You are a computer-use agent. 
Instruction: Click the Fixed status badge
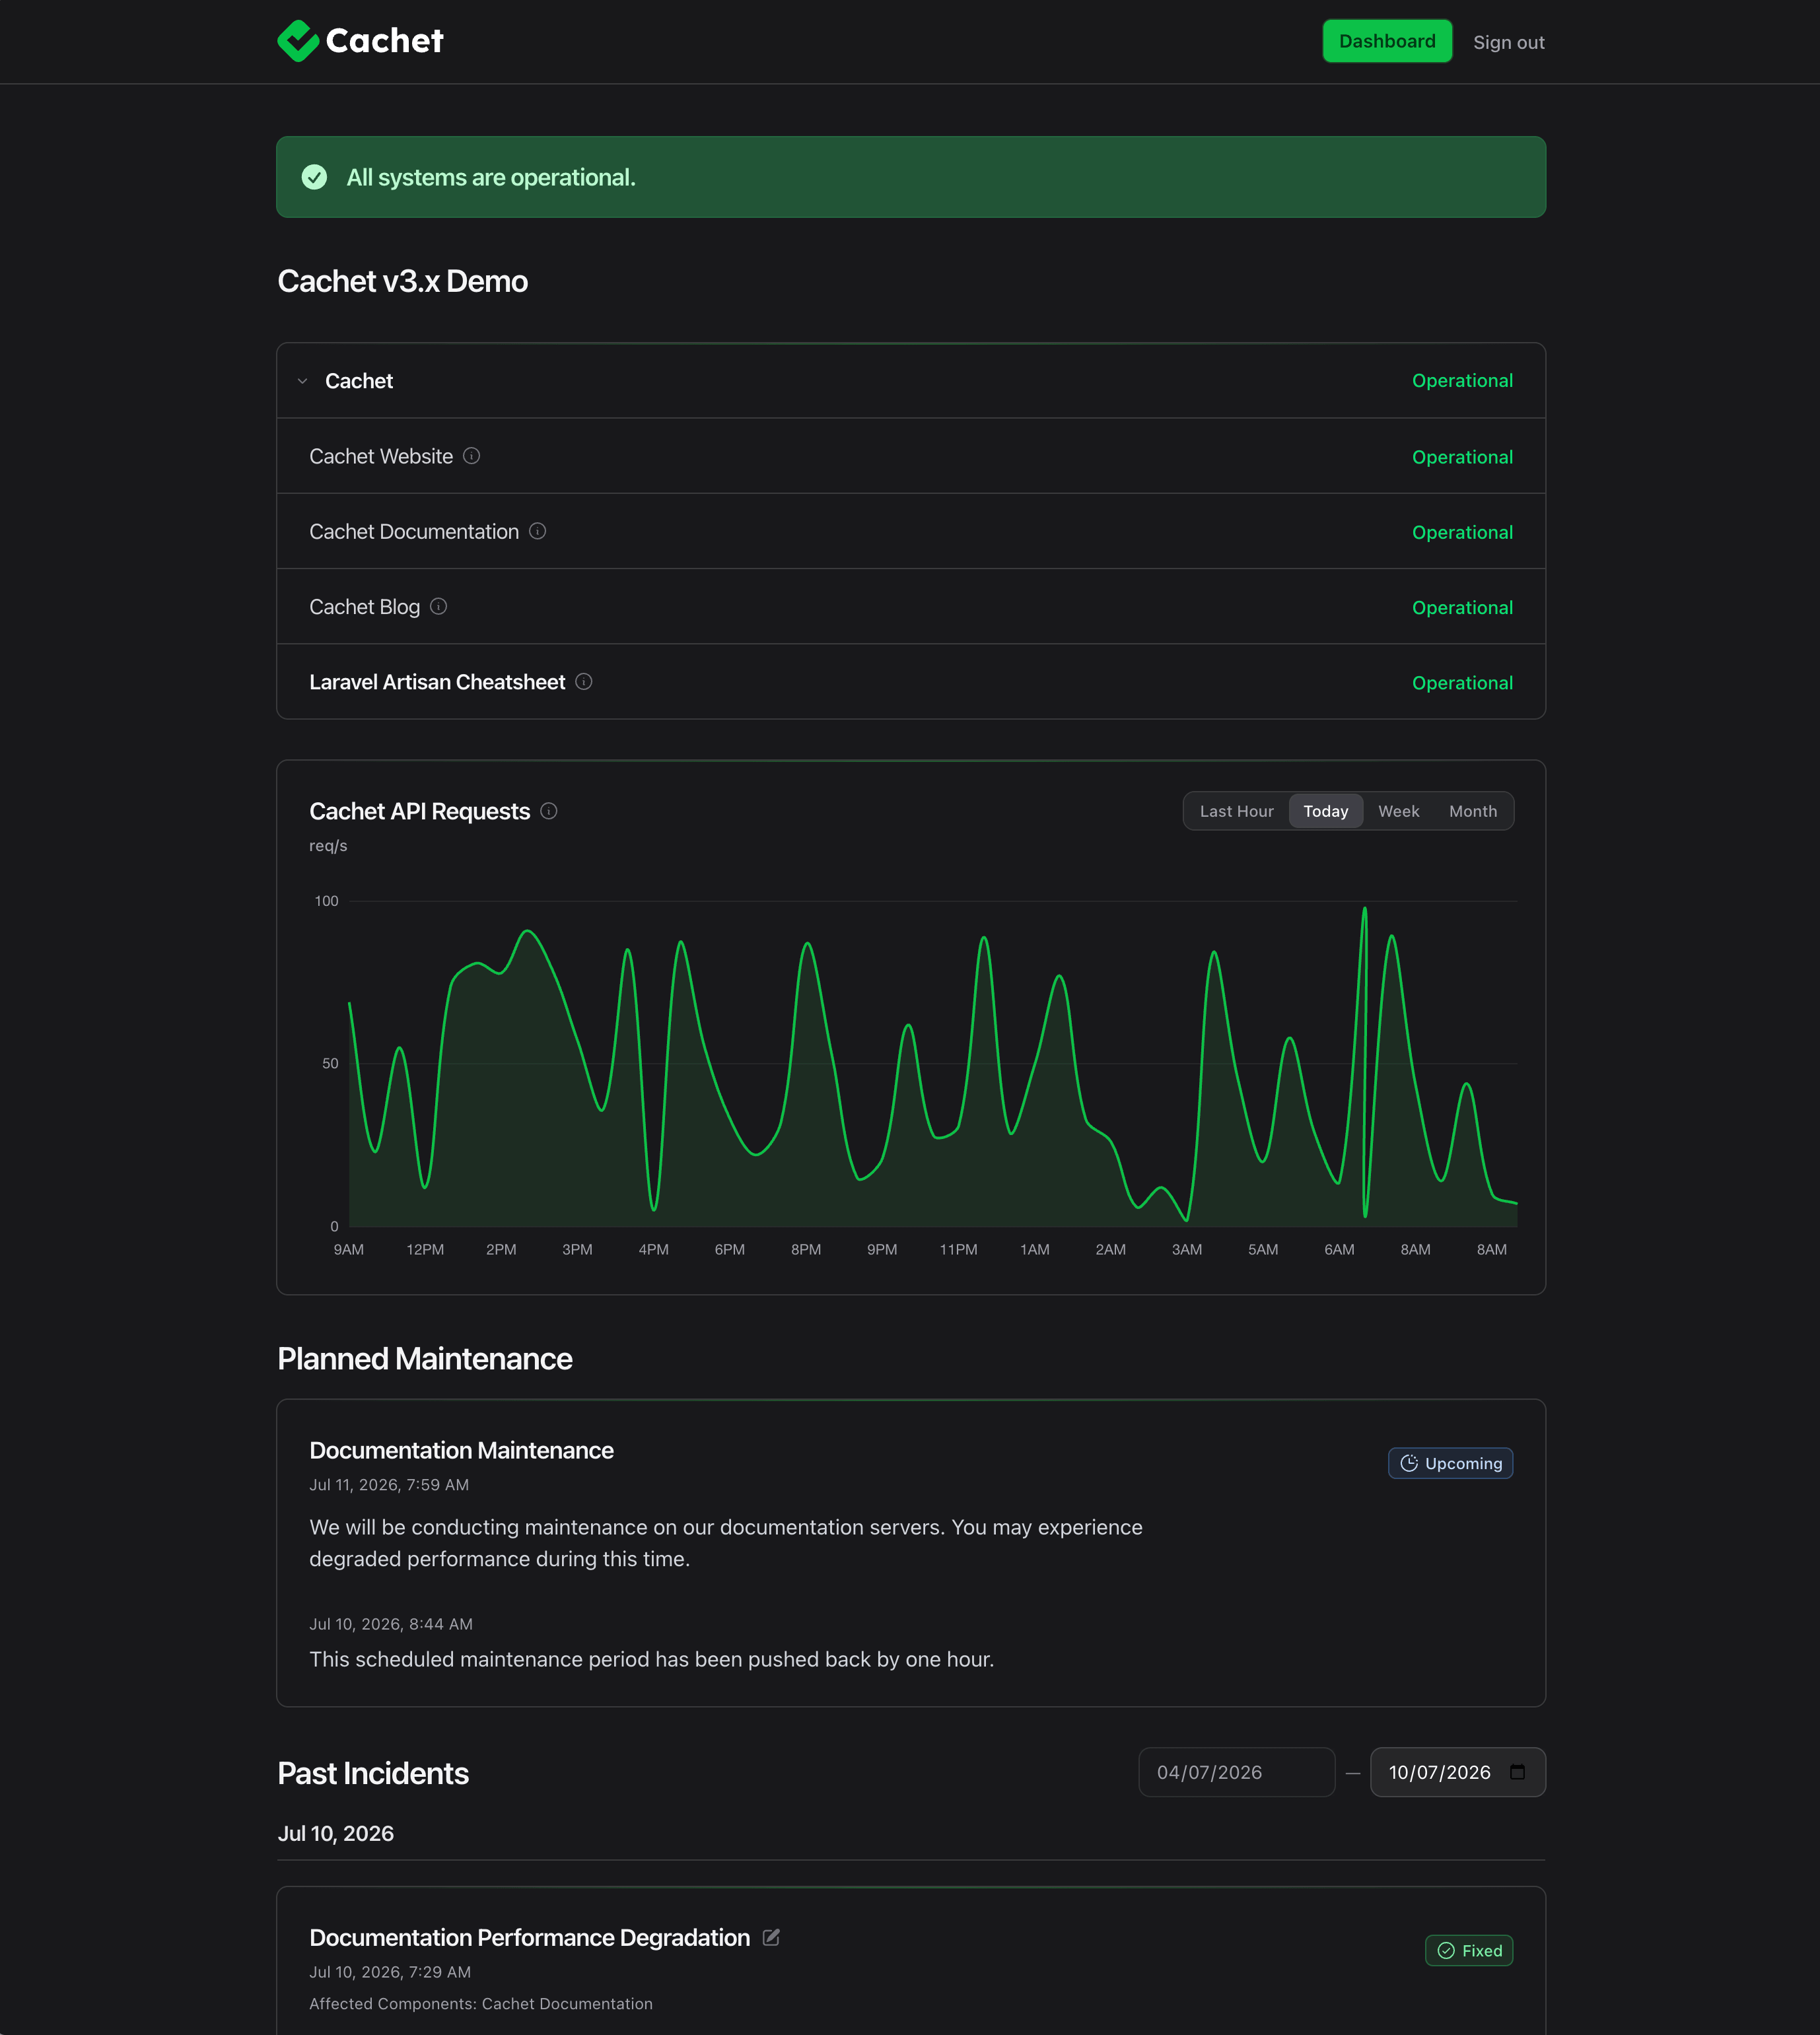pos(1468,1950)
